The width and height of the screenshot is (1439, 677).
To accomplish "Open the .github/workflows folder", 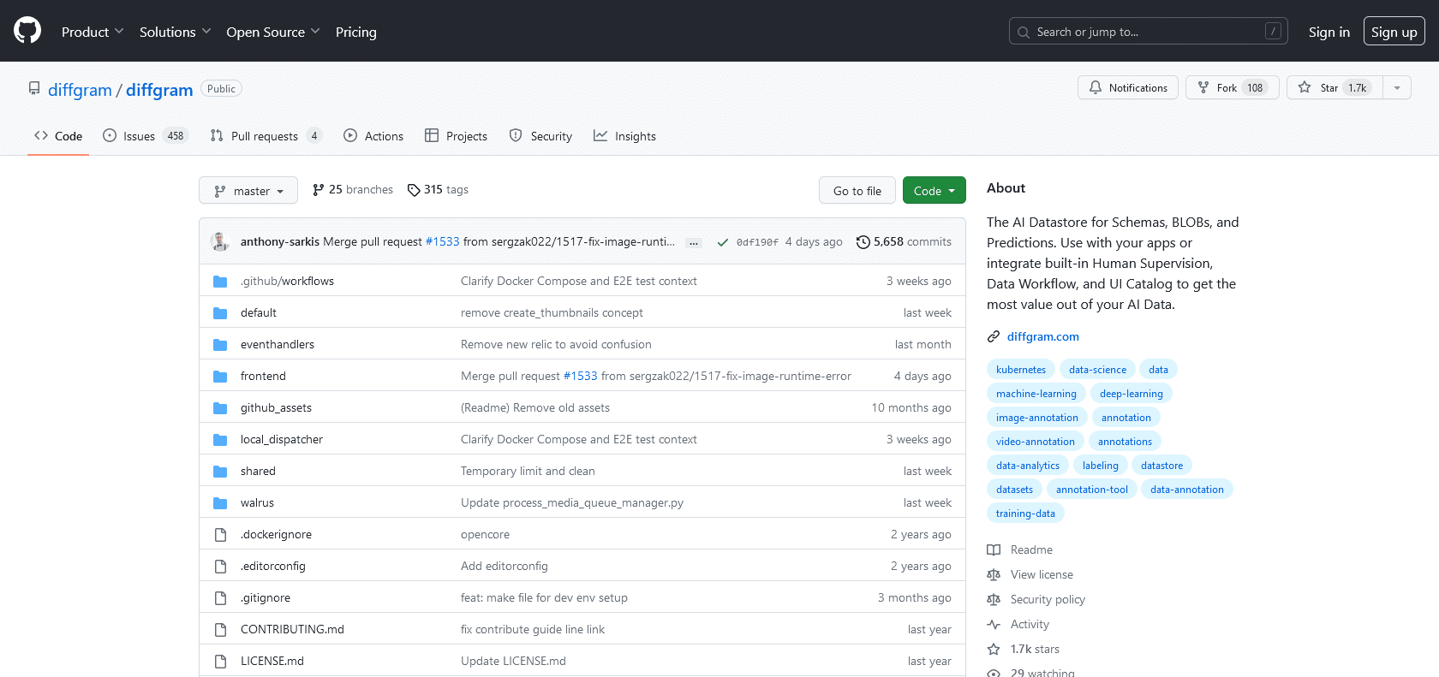I will [x=287, y=281].
